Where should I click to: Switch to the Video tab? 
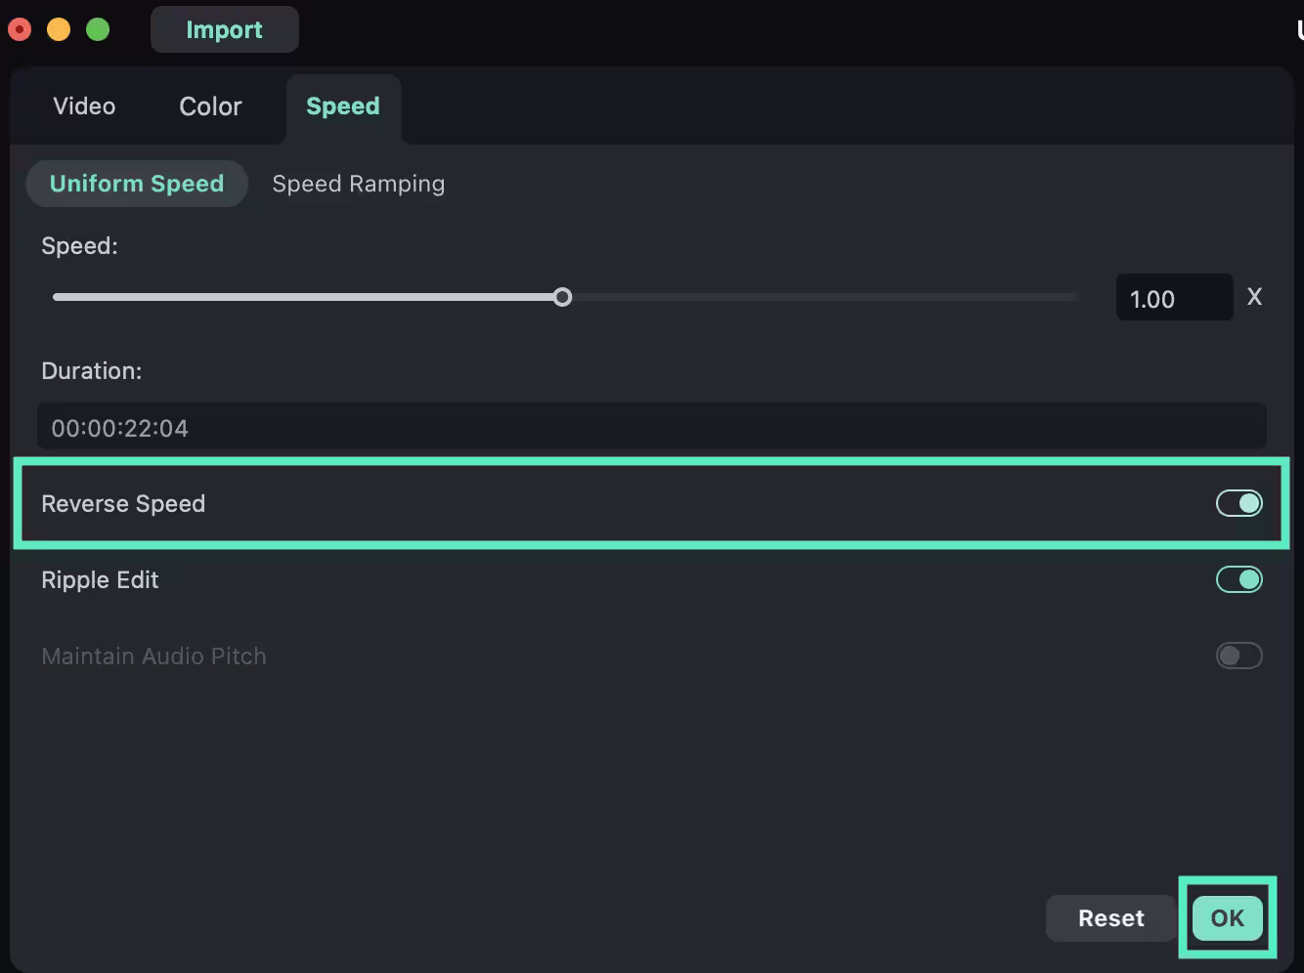pos(84,106)
